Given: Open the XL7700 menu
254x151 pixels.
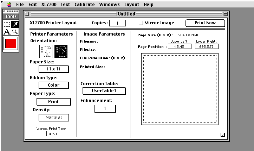Looking at the screenshot, I should [x=49, y=4].
